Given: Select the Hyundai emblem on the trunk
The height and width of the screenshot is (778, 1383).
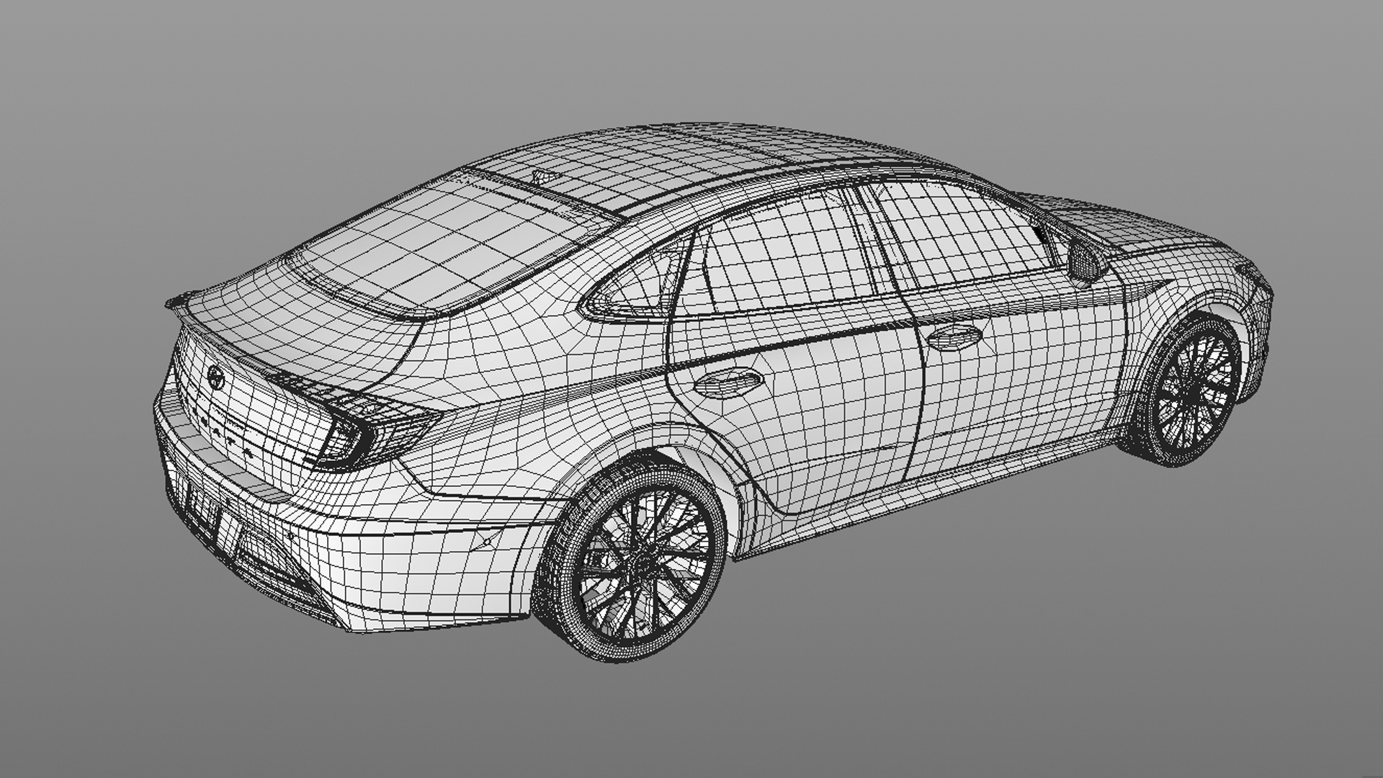Looking at the screenshot, I should 215,376.
